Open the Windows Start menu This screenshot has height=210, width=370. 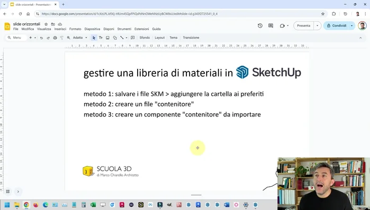pyautogui.click(x=7, y=205)
